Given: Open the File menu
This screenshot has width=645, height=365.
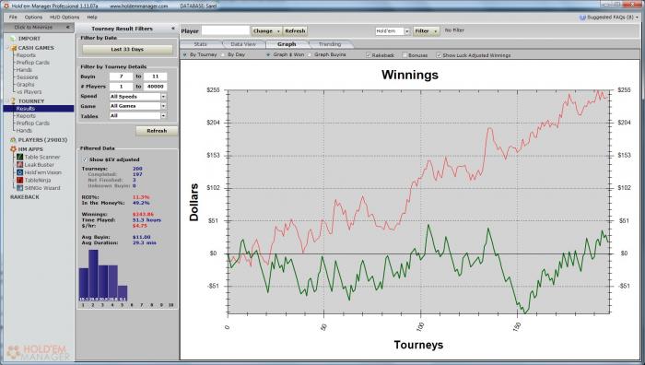Looking at the screenshot, I should 13,18.
